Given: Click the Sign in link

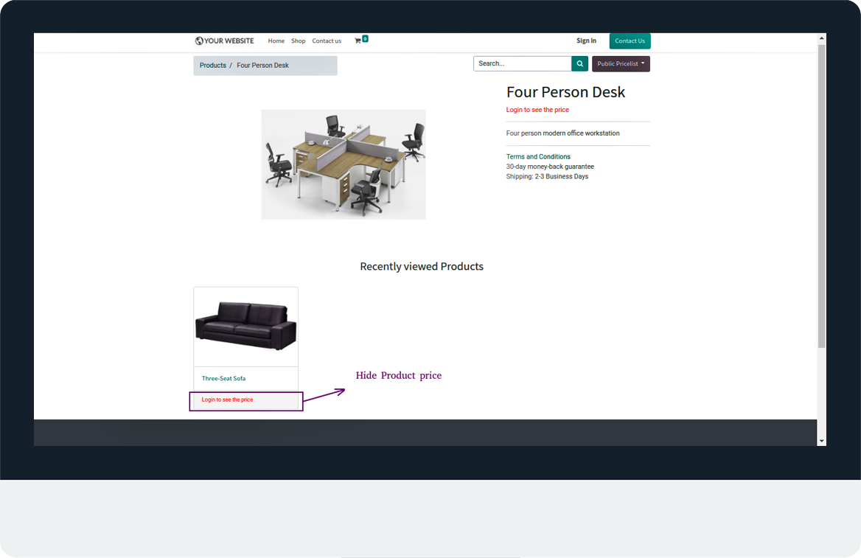Looking at the screenshot, I should pyautogui.click(x=586, y=41).
